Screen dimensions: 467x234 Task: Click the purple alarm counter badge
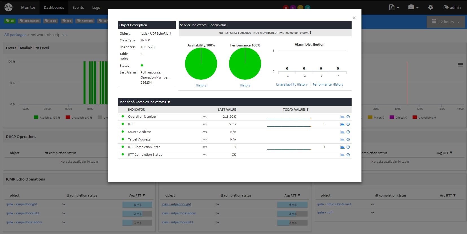click(293, 8)
